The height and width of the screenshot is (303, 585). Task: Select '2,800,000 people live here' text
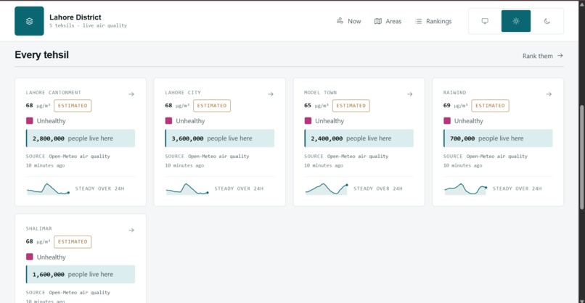click(73, 138)
